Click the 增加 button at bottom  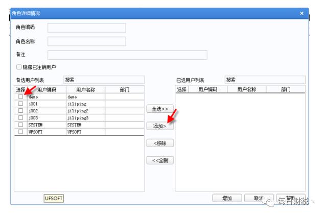[x=227, y=198]
